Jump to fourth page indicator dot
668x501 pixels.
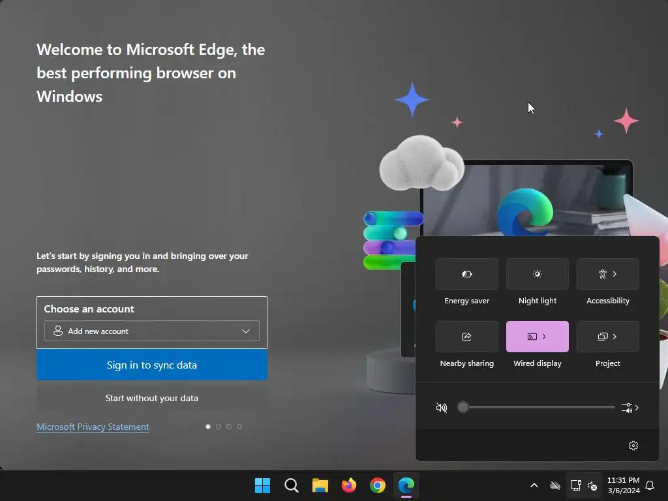tap(239, 427)
